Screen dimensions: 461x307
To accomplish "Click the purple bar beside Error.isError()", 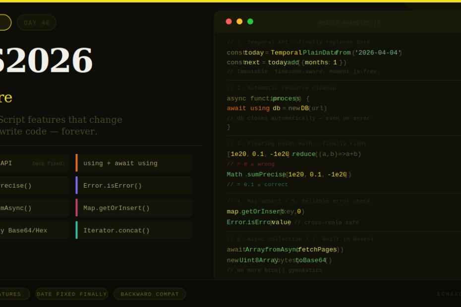I will pos(76,185).
